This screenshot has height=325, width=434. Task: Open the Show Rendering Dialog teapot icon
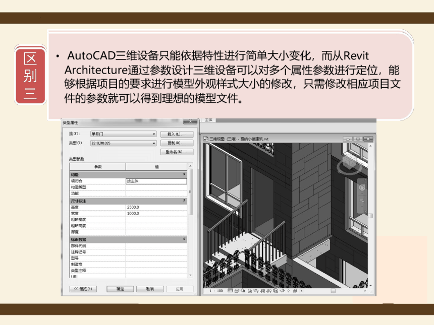point(256,291)
